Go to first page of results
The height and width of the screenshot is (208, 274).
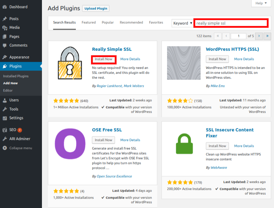point(218,36)
